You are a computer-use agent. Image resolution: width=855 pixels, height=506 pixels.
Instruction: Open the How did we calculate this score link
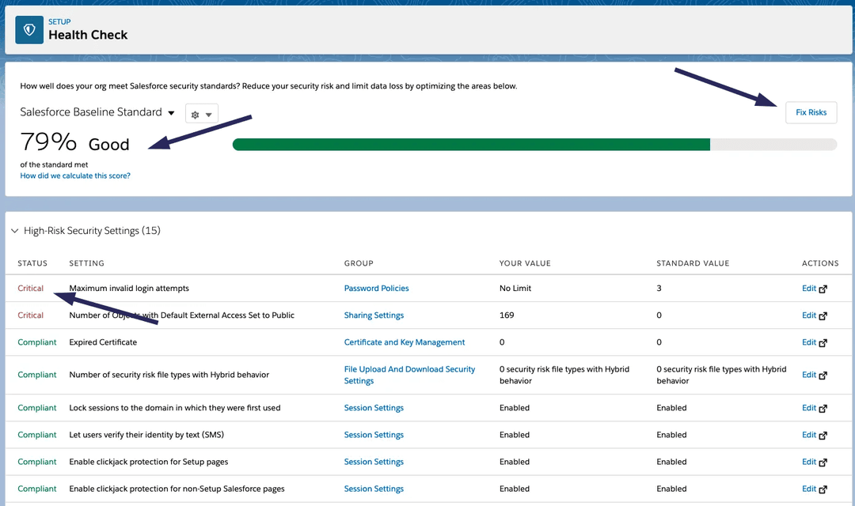click(x=74, y=175)
